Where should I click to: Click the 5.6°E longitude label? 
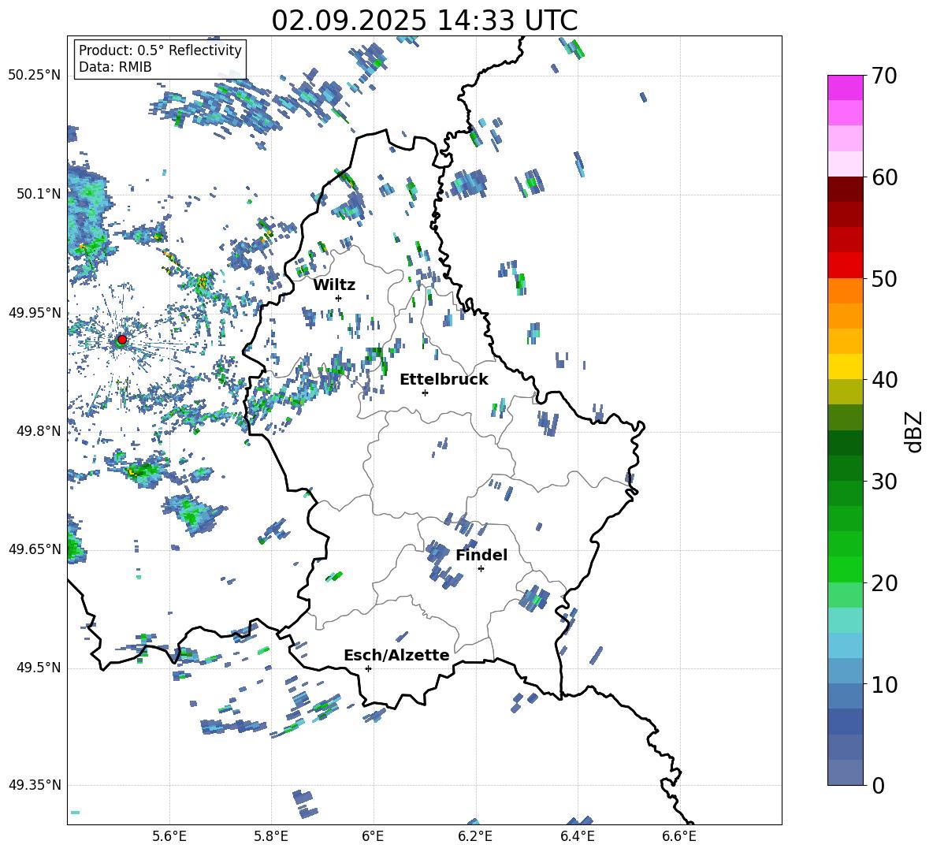tap(169, 836)
